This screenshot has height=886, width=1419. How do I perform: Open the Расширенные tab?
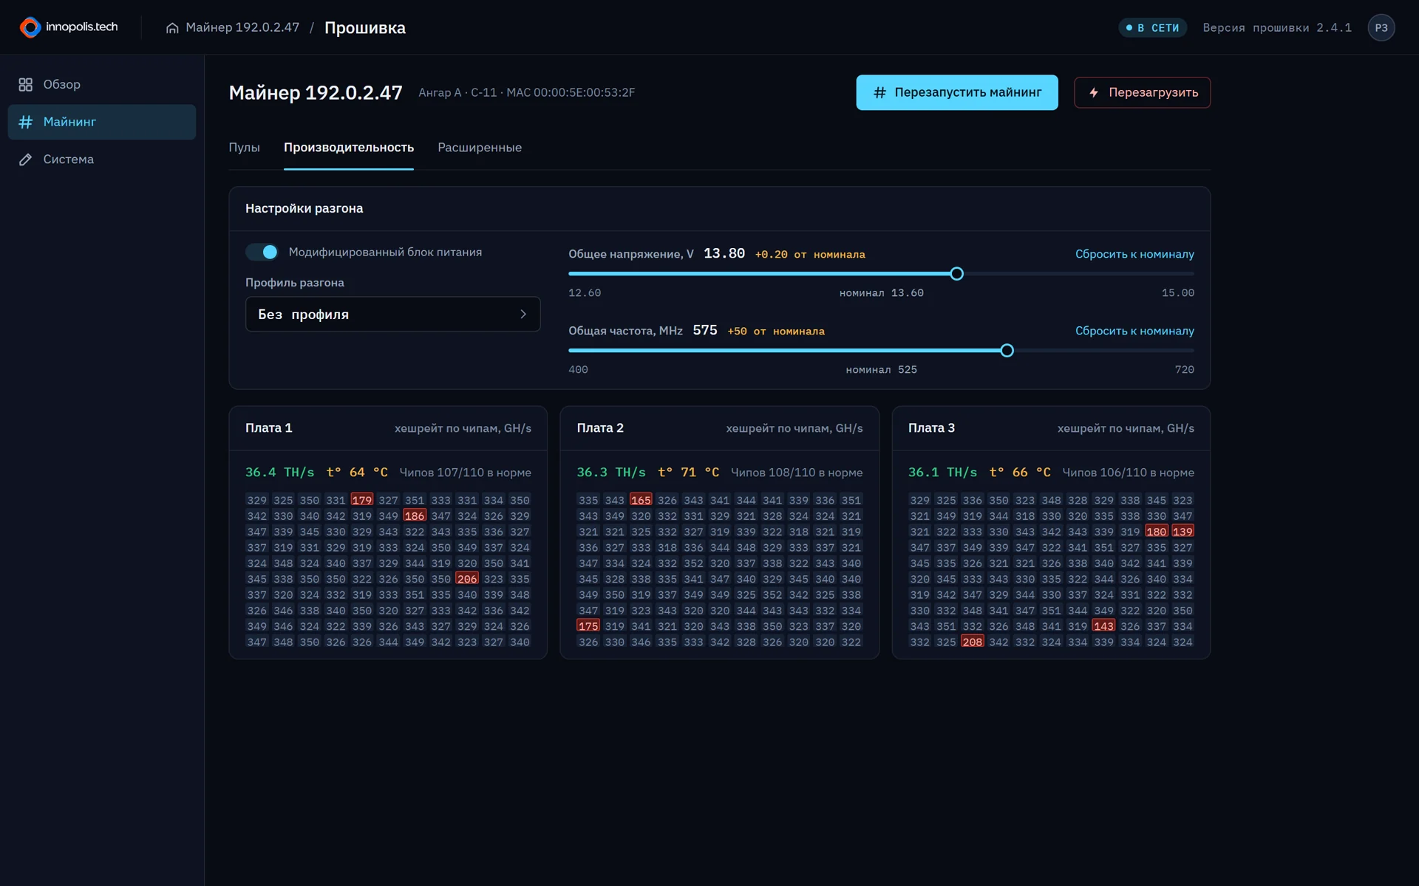(480, 148)
